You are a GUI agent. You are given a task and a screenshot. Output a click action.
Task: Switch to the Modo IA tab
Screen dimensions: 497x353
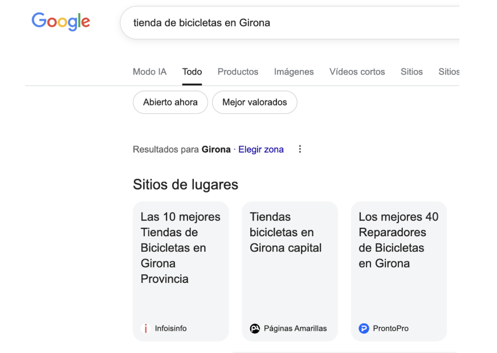tap(149, 72)
